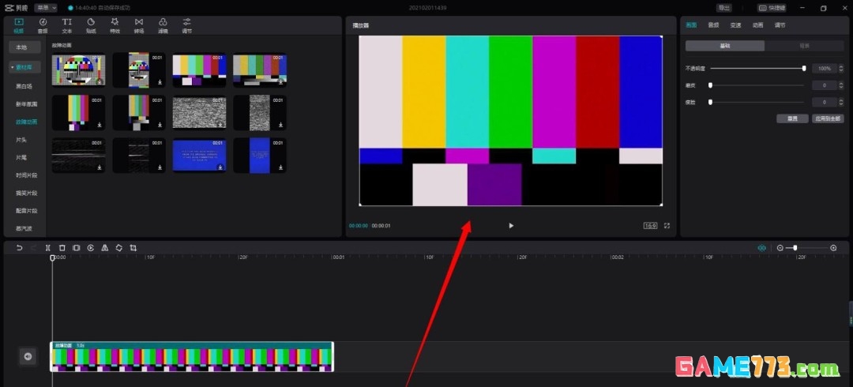Image resolution: width=853 pixels, height=387 pixels.
Task: Switch to the 变速 (Speed) tab
Action: coord(735,25)
